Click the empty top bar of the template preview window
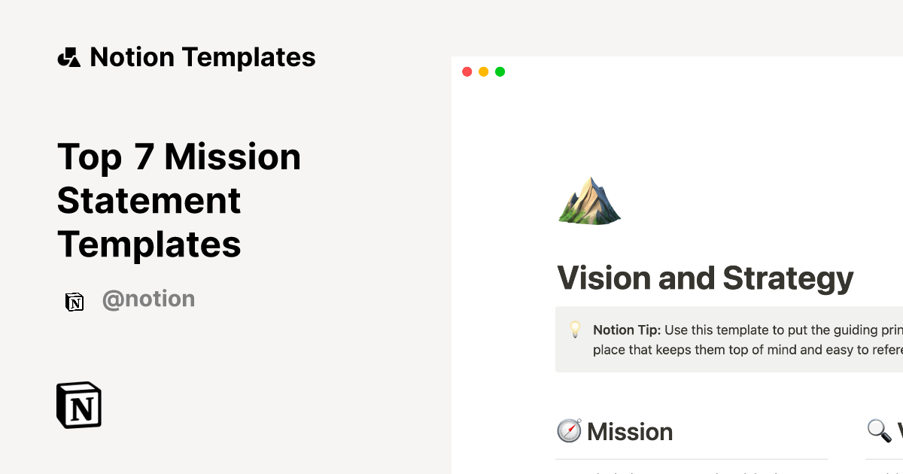 (677, 72)
